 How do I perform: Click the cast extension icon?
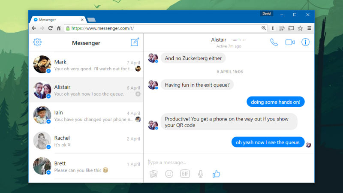[x=291, y=28]
